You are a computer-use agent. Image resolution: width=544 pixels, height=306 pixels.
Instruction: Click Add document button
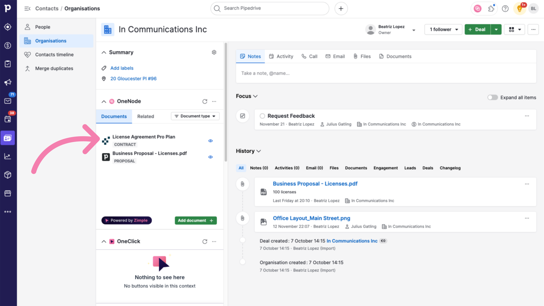click(x=195, y=220)
